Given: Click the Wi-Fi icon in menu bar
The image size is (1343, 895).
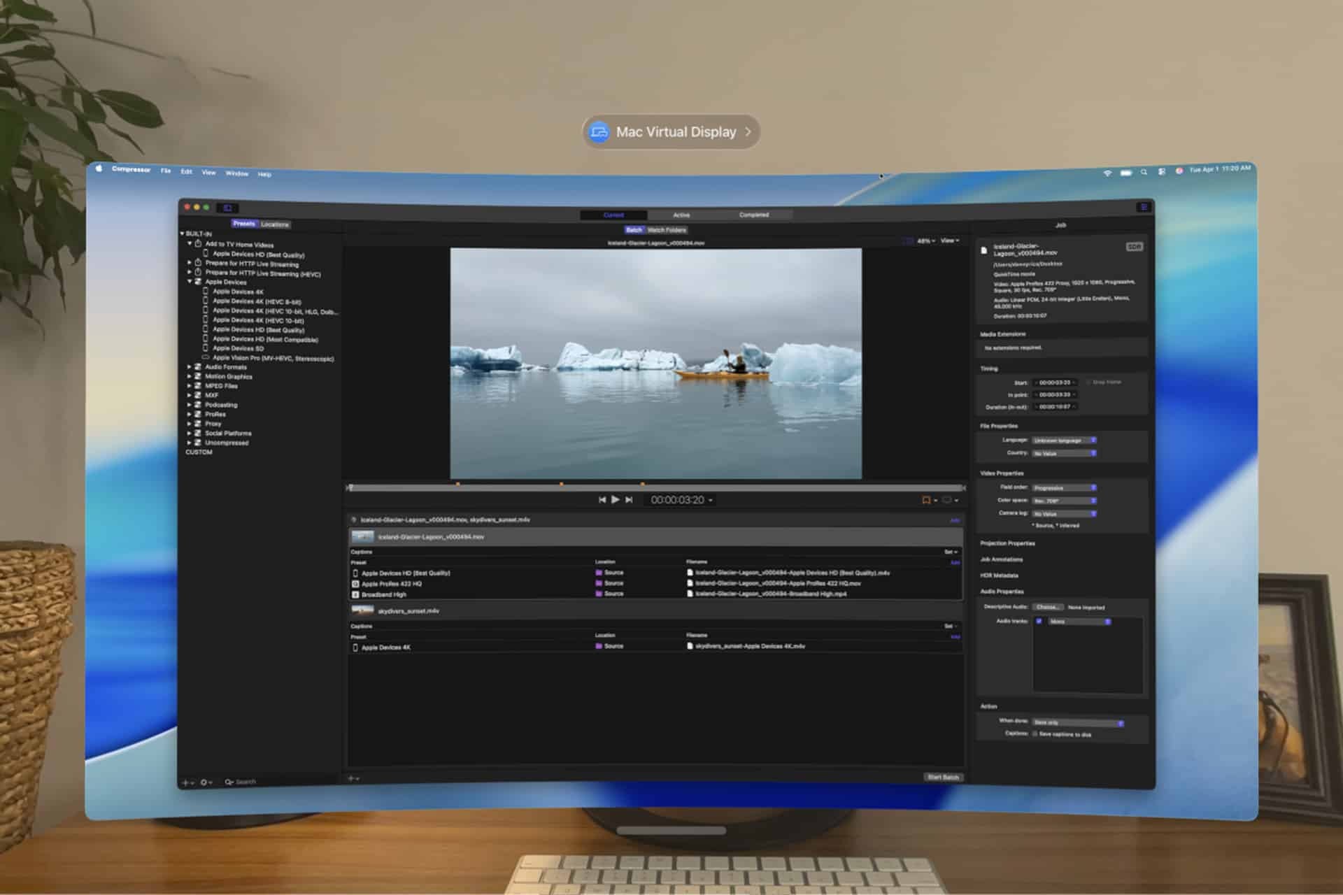Looking at the screenshot, I should [x=1107, y=173].
